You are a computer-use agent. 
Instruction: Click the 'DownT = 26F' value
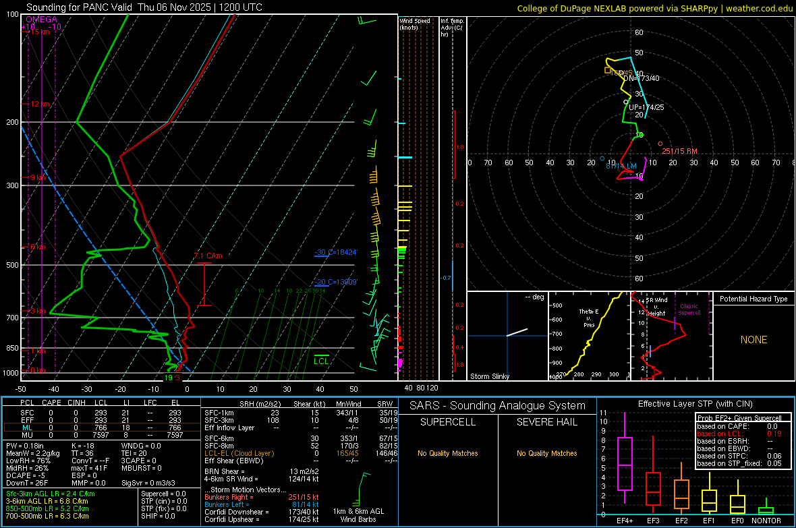click(x=27, y=483)
